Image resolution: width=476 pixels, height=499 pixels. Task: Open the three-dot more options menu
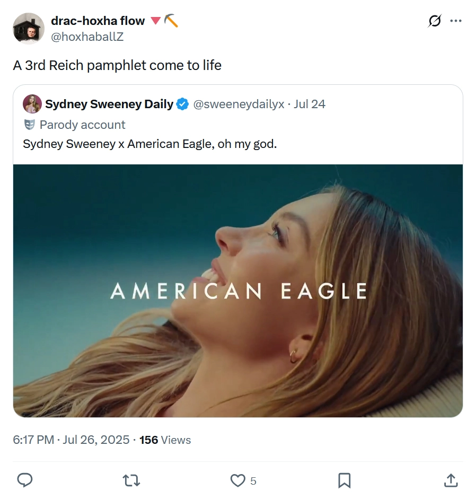[x=456, y=21]
